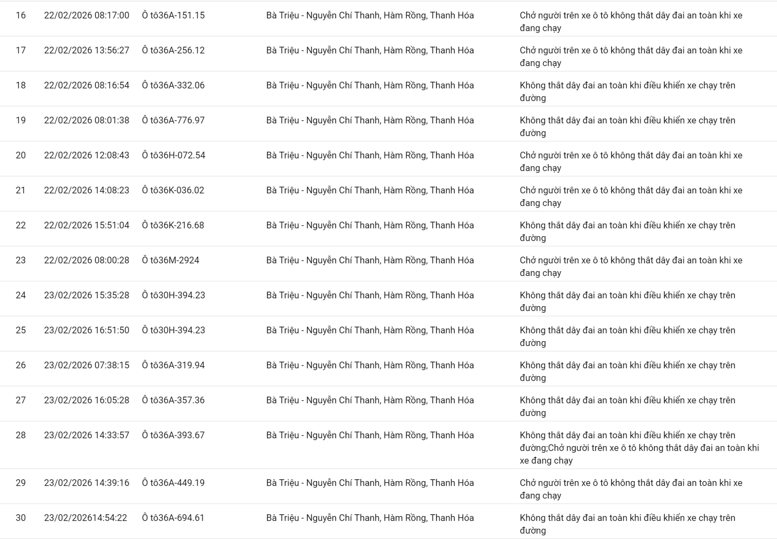Click license plate 36A-151.15 in row 16

[x=173, y=15]
